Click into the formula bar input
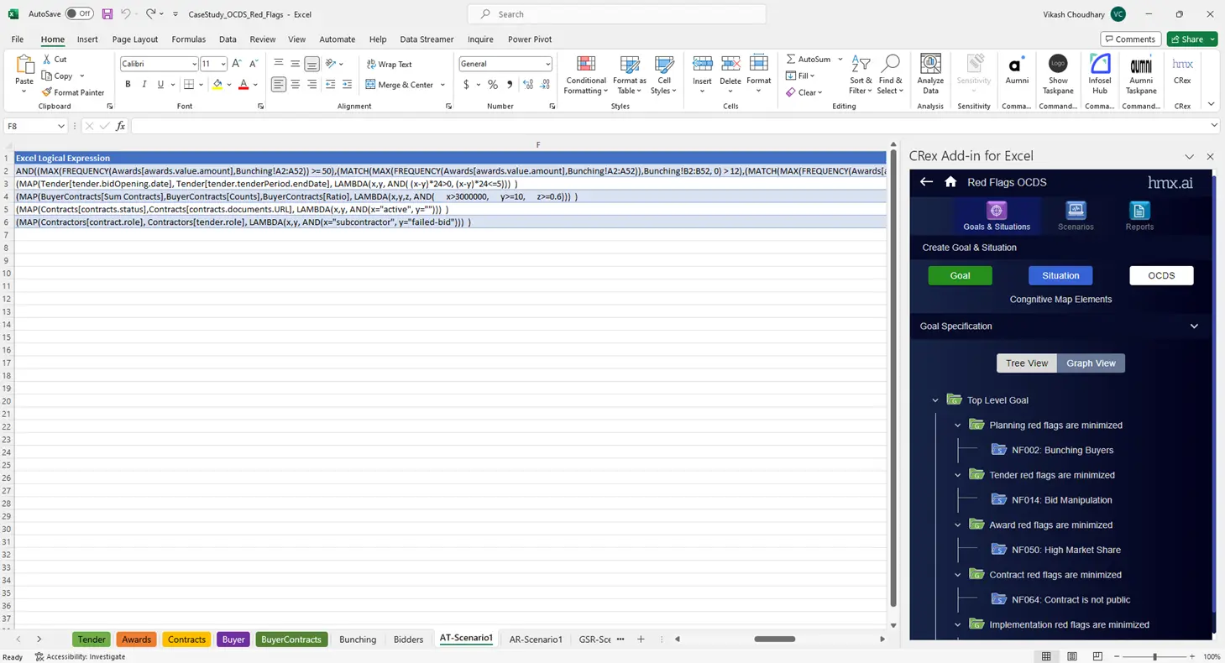This screenshot has height=663, width=1225. pos(668,126)
